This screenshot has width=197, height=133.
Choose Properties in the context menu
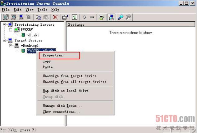(x=76, y=55)
